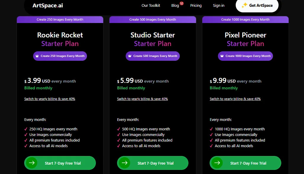Click the arrow icon inside Rookie Rocket's trial button

[32, 163]
